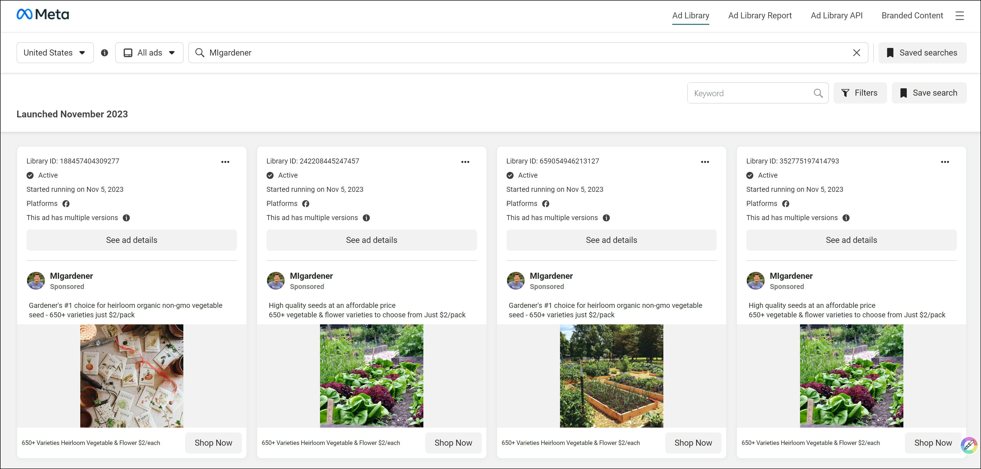
Task: Click MIgardener page name on ad 659054946213127
Action: [551, 276]
